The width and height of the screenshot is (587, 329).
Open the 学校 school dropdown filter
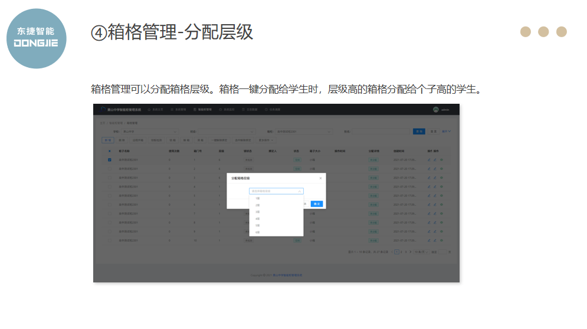149,131
